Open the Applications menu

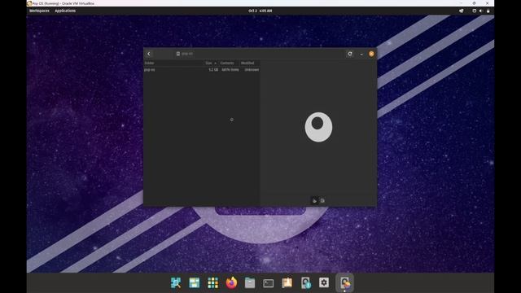click(x=65, y=11)
